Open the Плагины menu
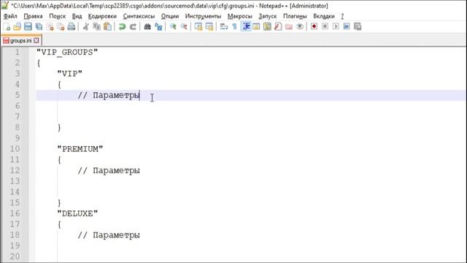The width and height of the screenshot is (467, 263). coord(295,16)
